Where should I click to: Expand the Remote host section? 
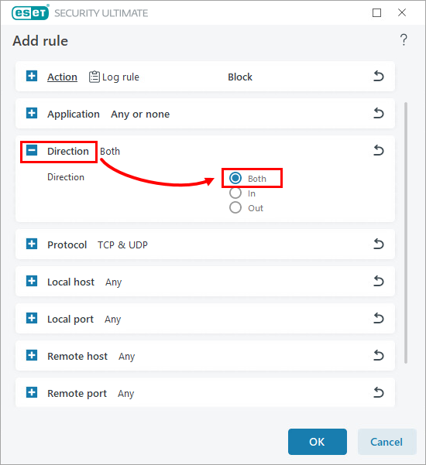[x=32, y=355]
